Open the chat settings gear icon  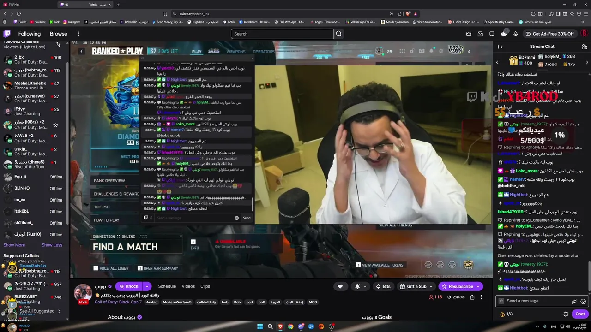[566, 314]
